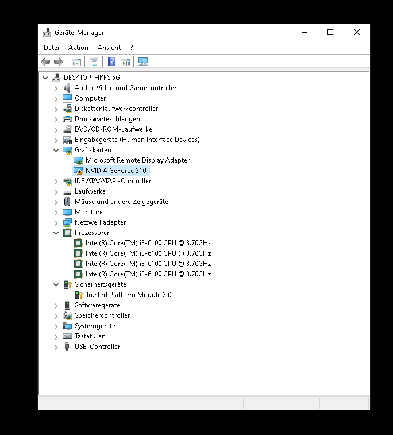Click the Druckwarteschlangen printer icon
The width and height of the screenshot is (393, 435).
[x=67, y=119]
